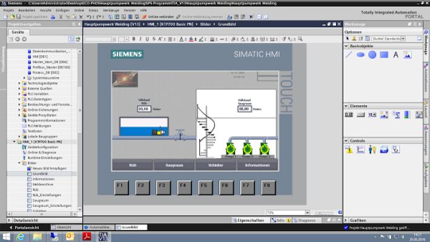Screen dimensions: 430x242
Task: Select the Circle tool in Basisobjekte
Action: tap(372, 55)
